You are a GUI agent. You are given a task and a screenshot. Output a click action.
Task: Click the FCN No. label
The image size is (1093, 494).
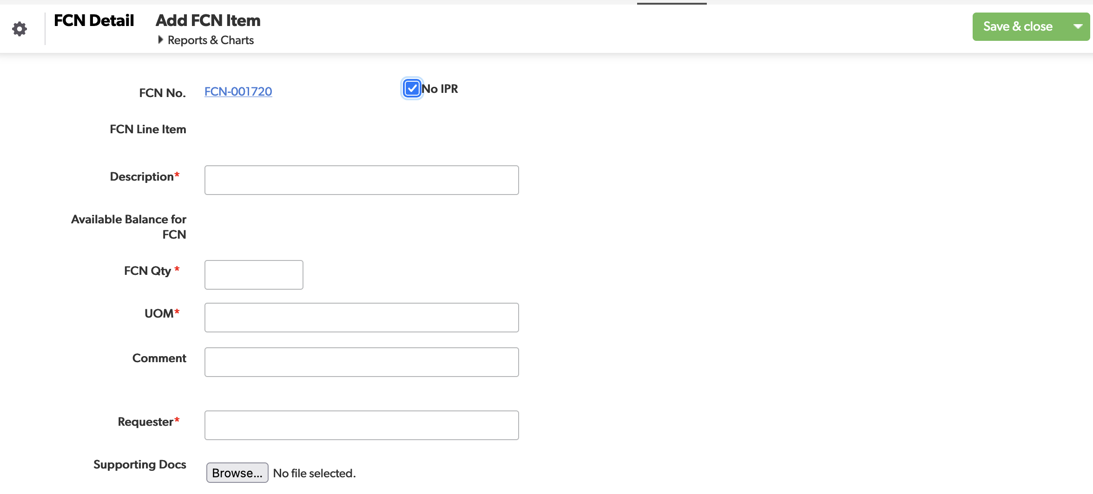point(162,93)
